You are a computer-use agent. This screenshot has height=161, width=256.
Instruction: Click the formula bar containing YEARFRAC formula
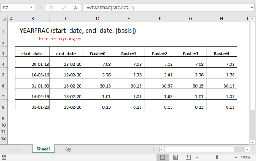[x=166, y=8]
